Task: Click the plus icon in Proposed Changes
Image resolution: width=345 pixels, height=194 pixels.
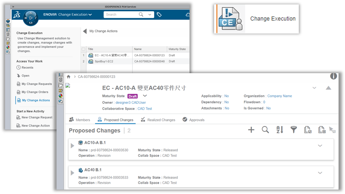Action: [x=251, y=130]
